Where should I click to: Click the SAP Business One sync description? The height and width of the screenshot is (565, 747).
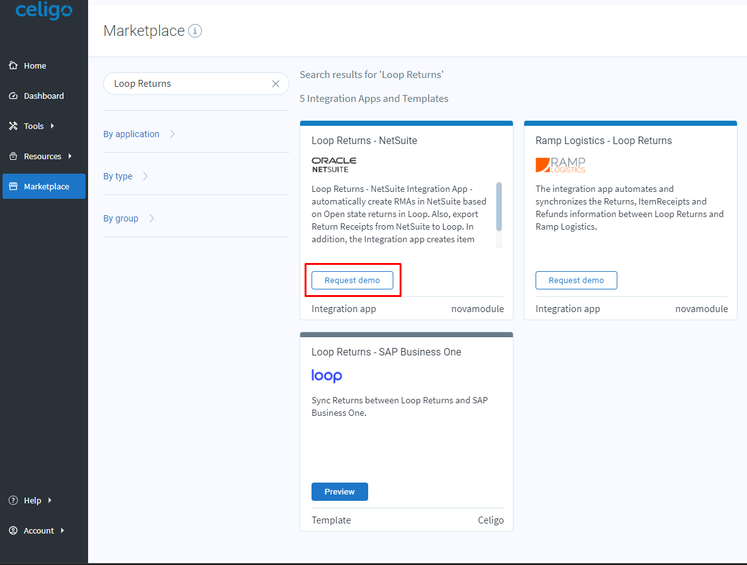[x=400, y=406]
